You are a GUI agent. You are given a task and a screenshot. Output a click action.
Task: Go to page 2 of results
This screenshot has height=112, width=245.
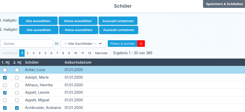click(x=28, y=53)
